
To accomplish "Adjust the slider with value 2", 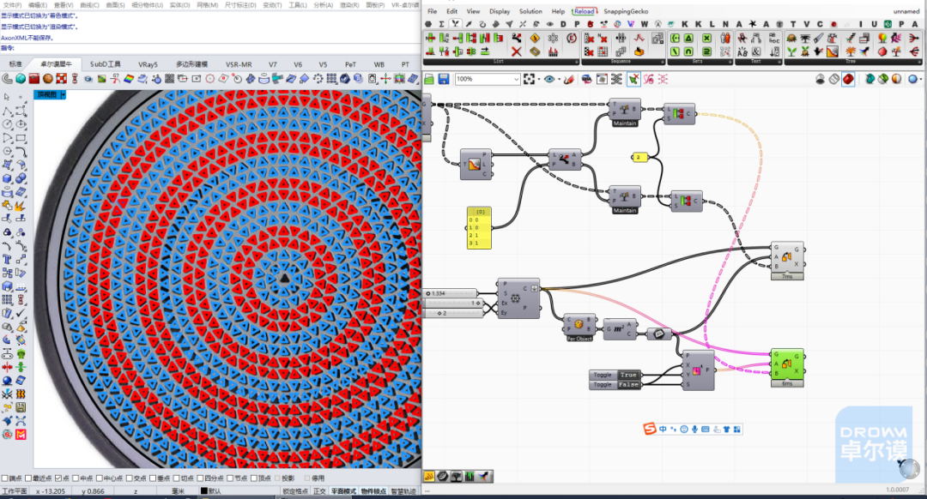I will (453, 313).
